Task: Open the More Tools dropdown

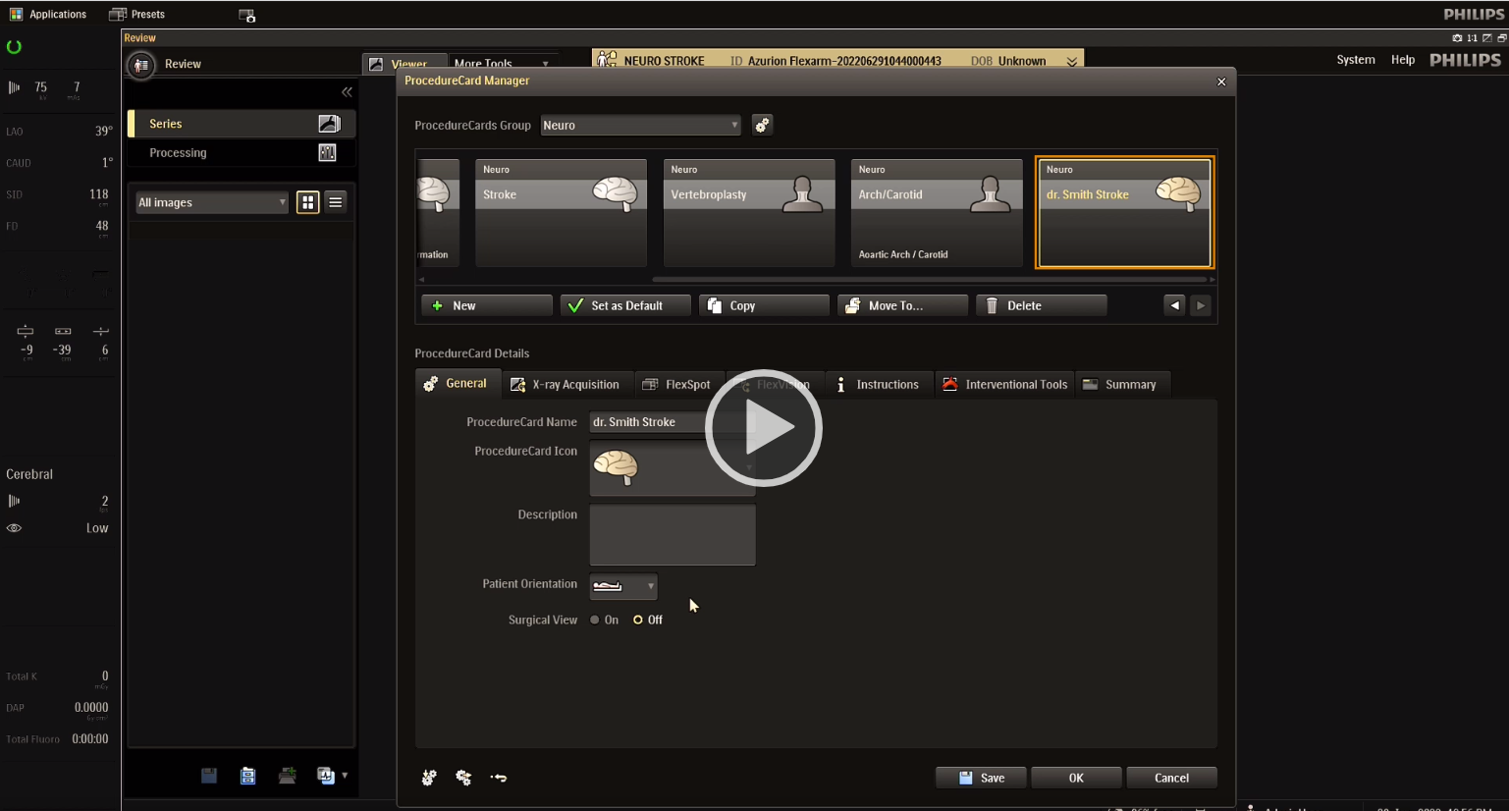Action: click(x=501, y=64)
